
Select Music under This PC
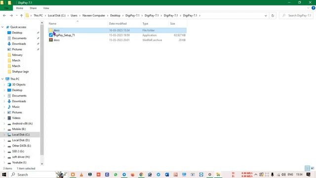(x=16, y=107)
